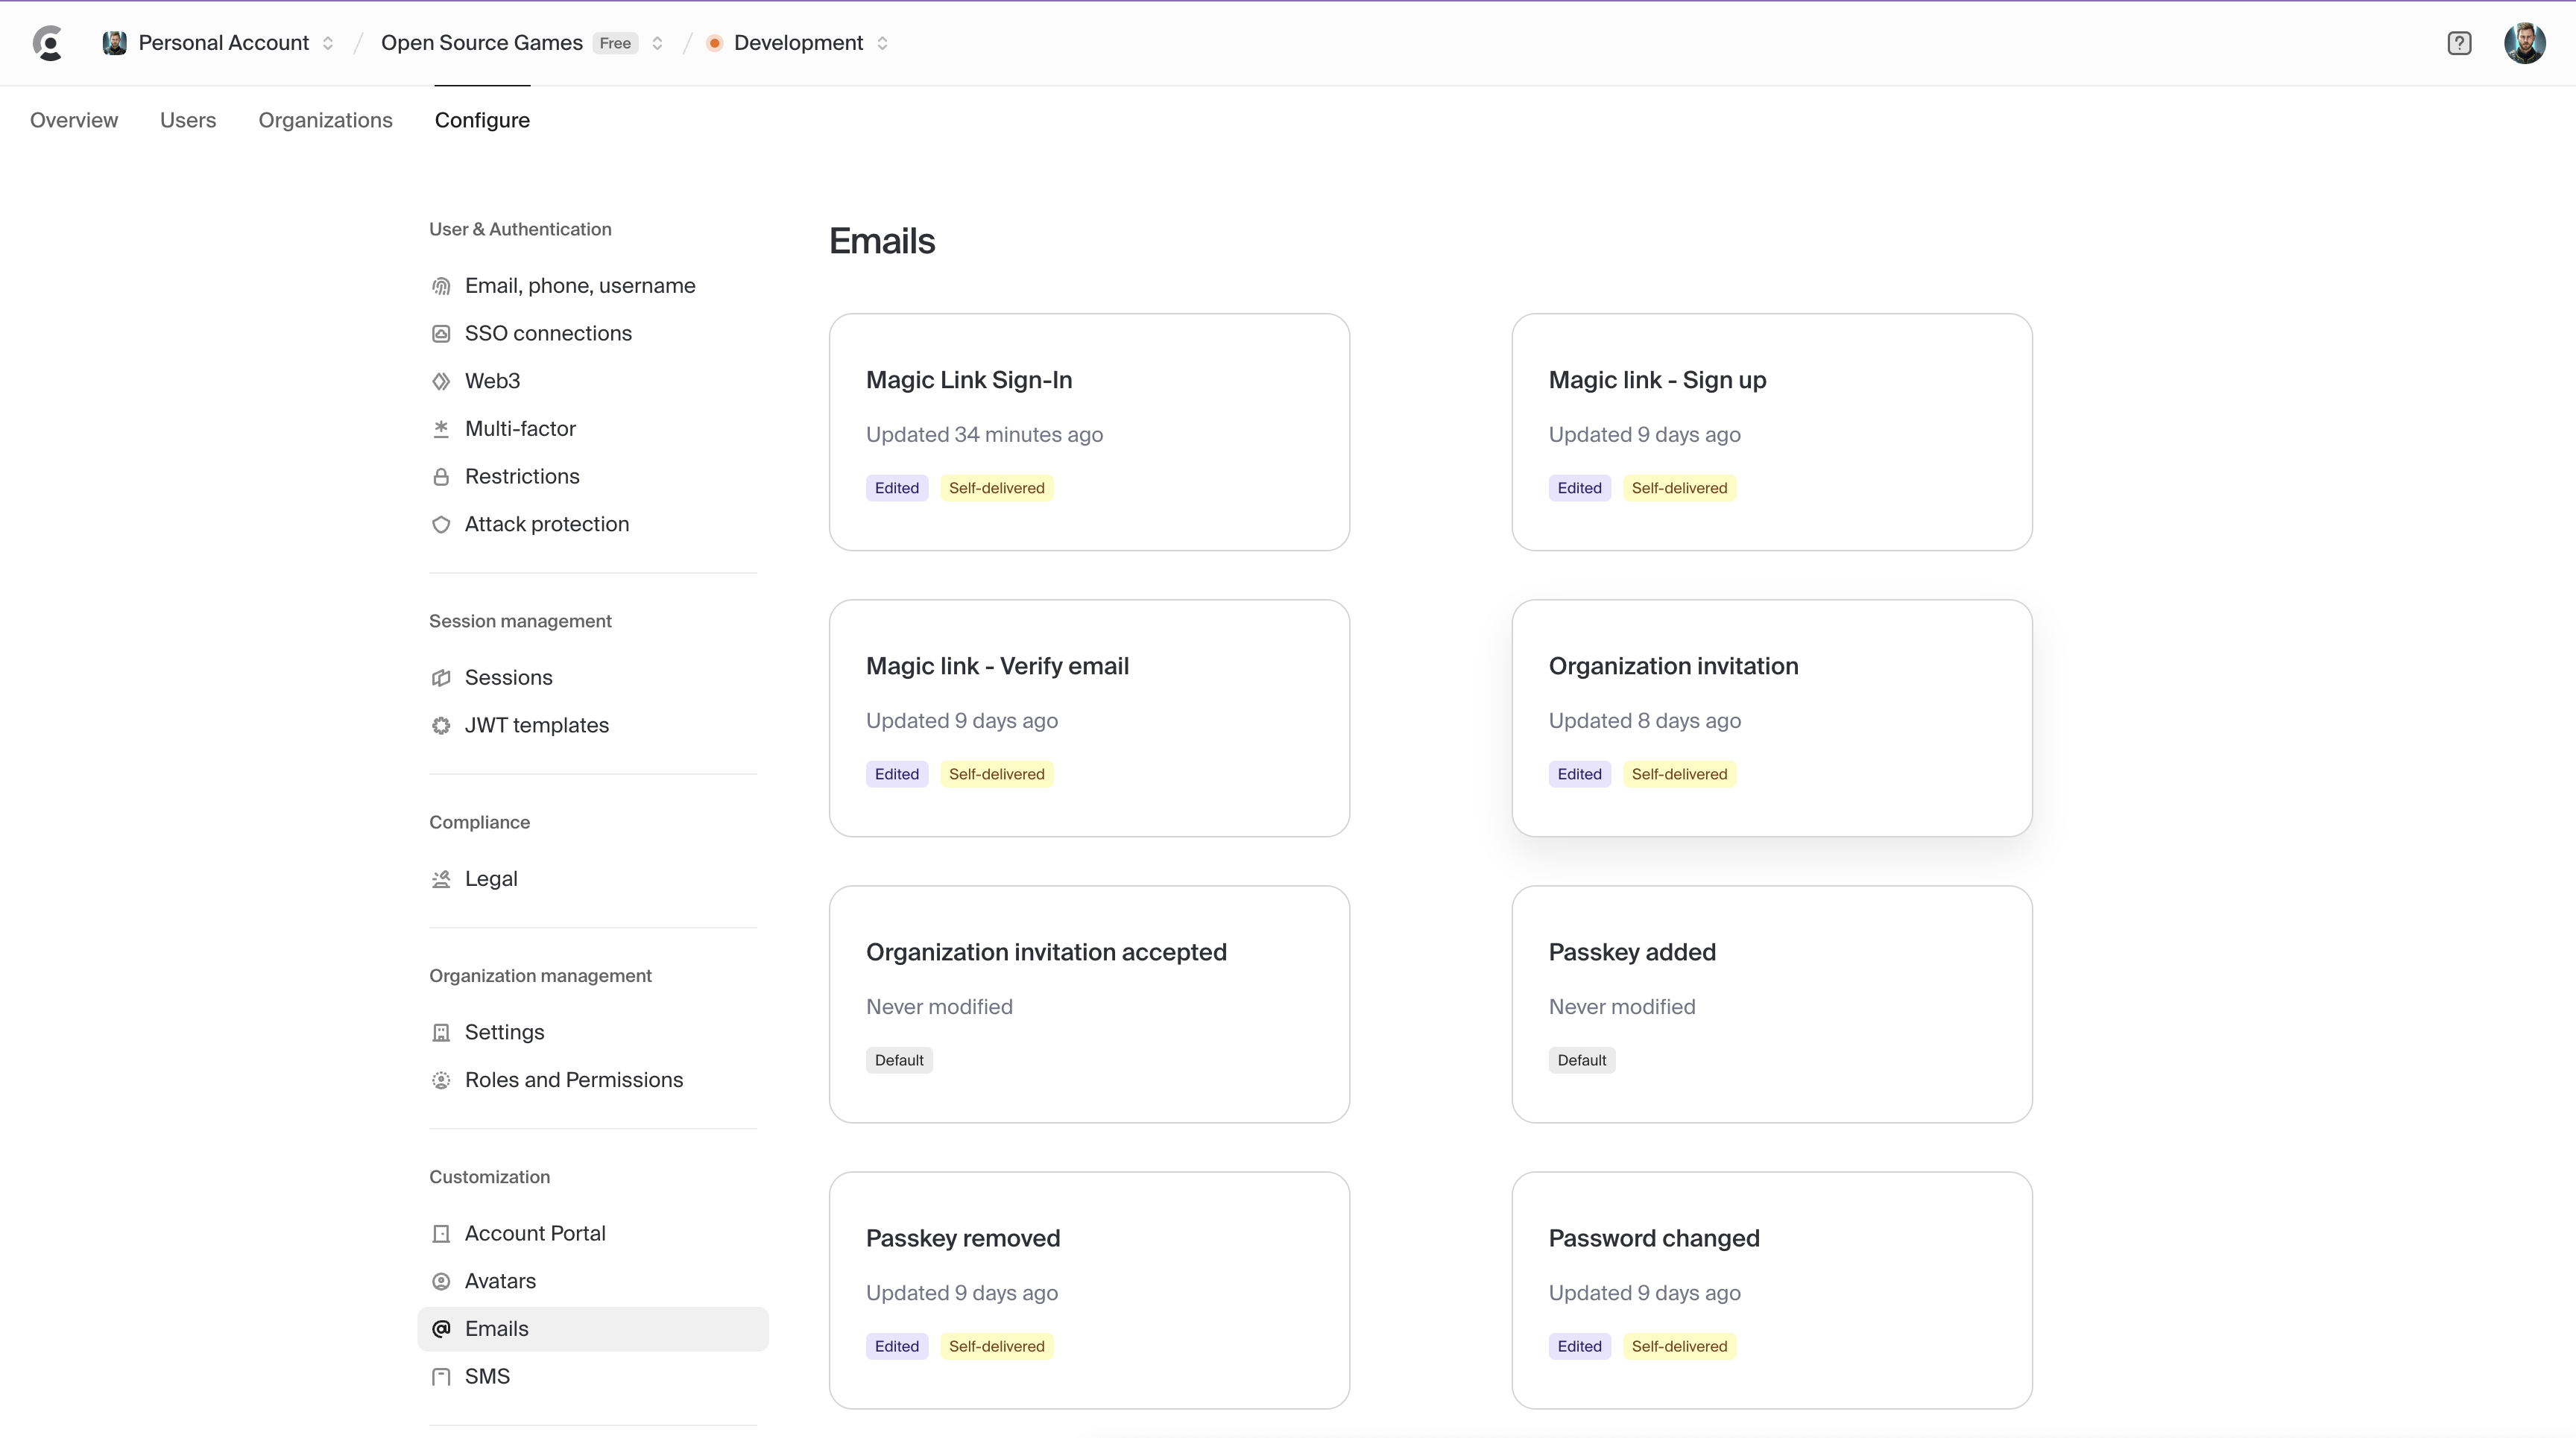Click the Sessions sidebar icon
The width and height of the screenshot is (2576, 1438).
click(x=442, y=677)
